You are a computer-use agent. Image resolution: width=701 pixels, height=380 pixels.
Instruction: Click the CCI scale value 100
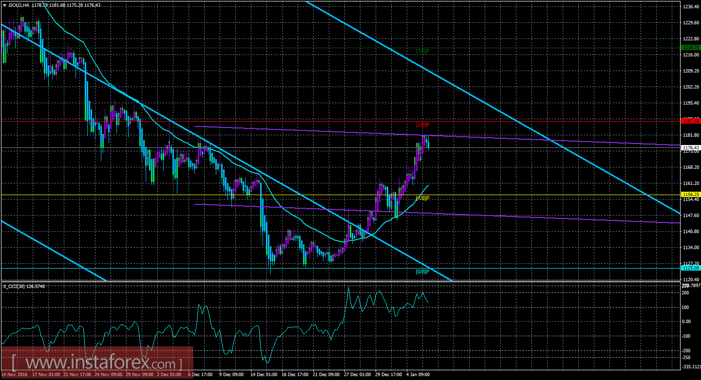coord(685,307)
